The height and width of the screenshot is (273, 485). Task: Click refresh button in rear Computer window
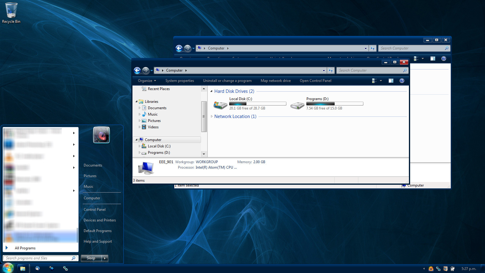[x=373, y=48]
